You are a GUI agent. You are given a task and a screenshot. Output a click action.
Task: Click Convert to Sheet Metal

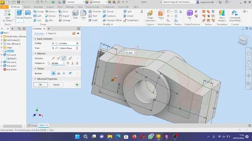(x=235, y=16)
